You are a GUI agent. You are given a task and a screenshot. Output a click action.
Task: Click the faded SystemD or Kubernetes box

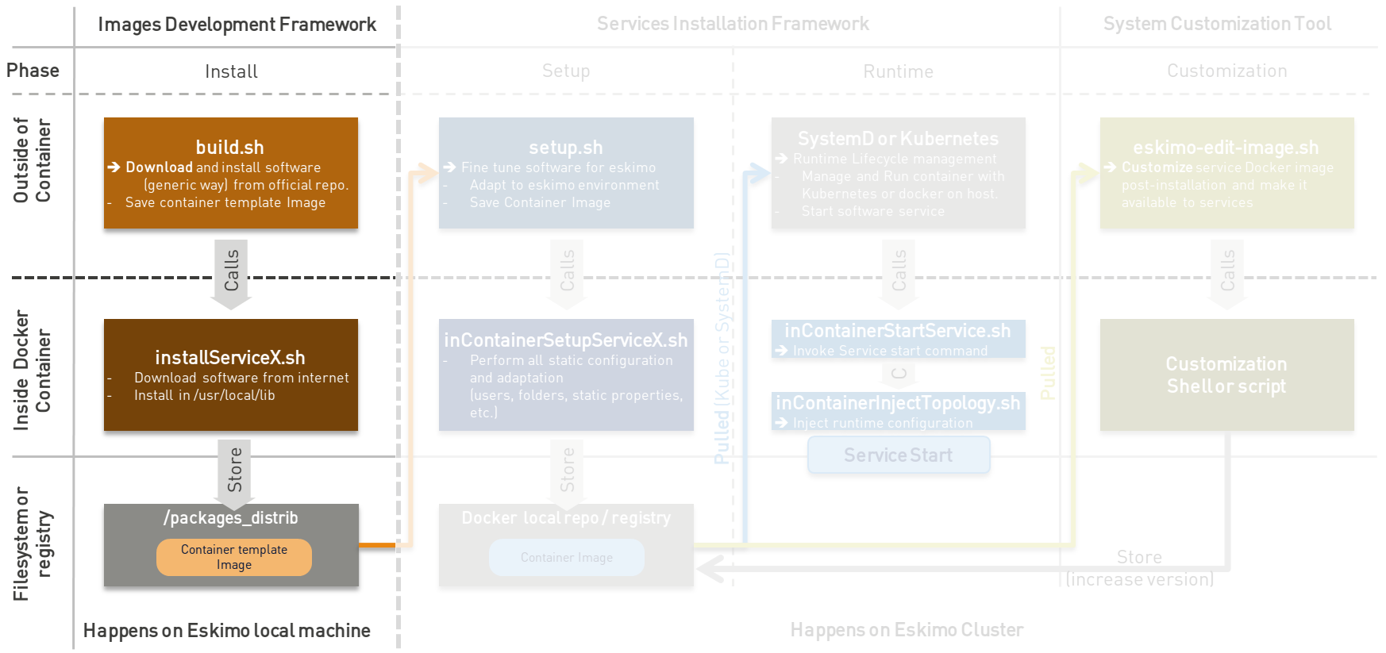point(899,173)
